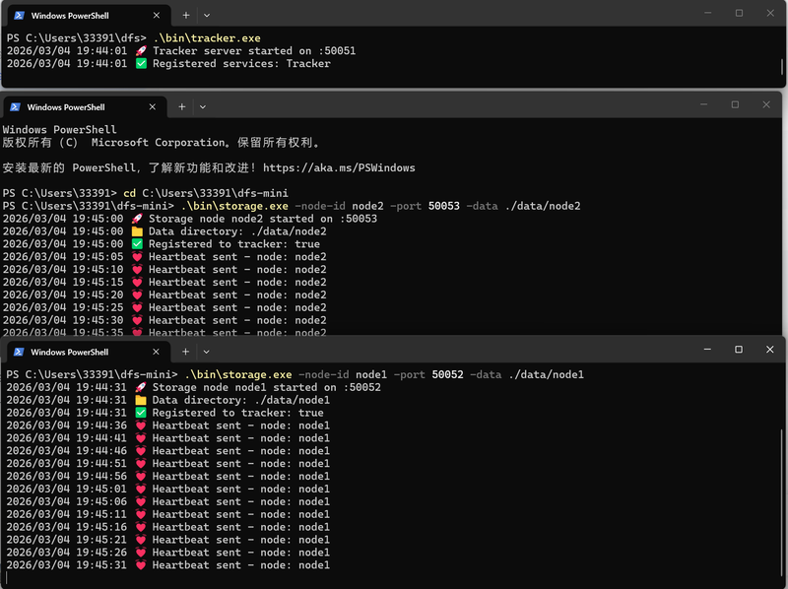Screen dimensions: 788x589
Task: Open profile dropdown in node1 storage window
Action: click(207, 352)
